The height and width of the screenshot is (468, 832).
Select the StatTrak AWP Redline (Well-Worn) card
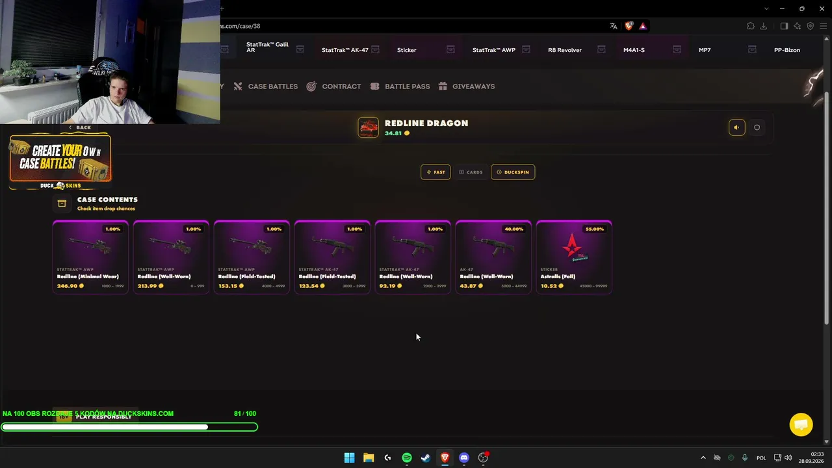171,257
